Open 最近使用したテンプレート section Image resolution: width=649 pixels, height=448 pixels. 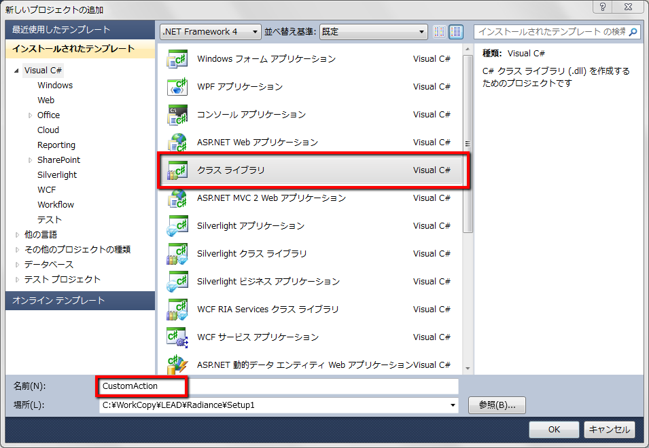[80, 30]
